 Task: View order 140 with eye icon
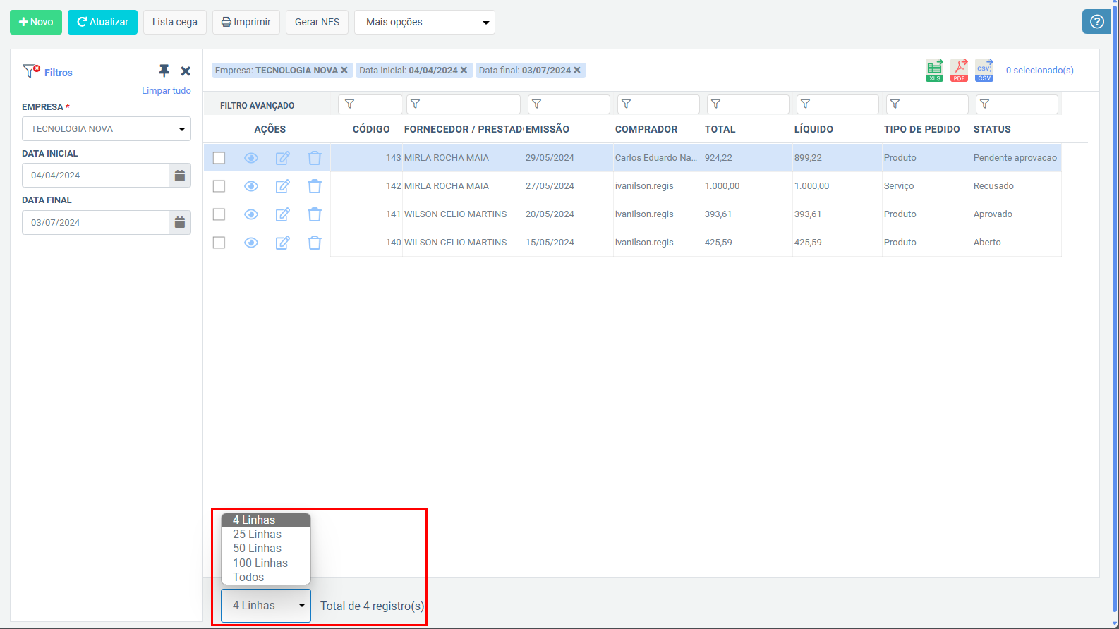(x=251, y=243)
